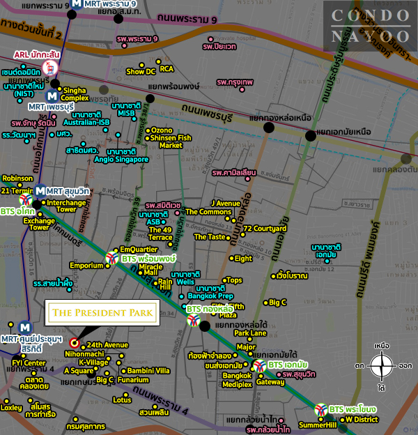Click the yellow dot next to Tops
418x435 pixels.
224,280
